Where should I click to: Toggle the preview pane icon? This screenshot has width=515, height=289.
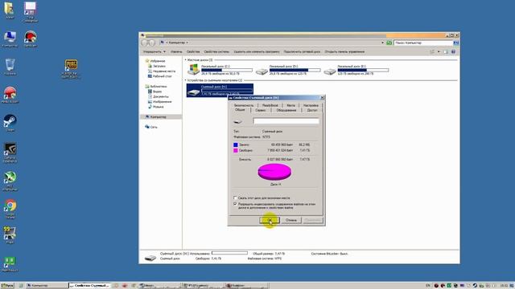point(446,51)
